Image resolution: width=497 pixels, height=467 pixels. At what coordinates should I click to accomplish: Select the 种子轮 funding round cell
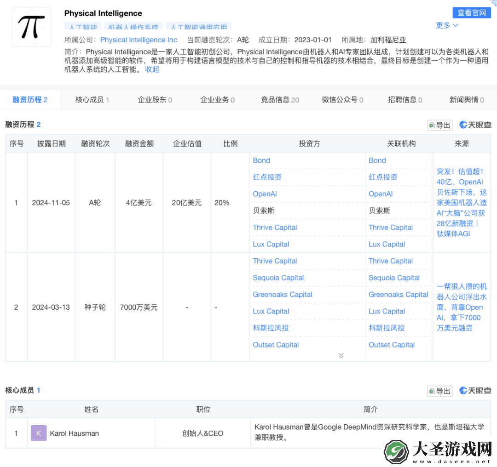95,308
